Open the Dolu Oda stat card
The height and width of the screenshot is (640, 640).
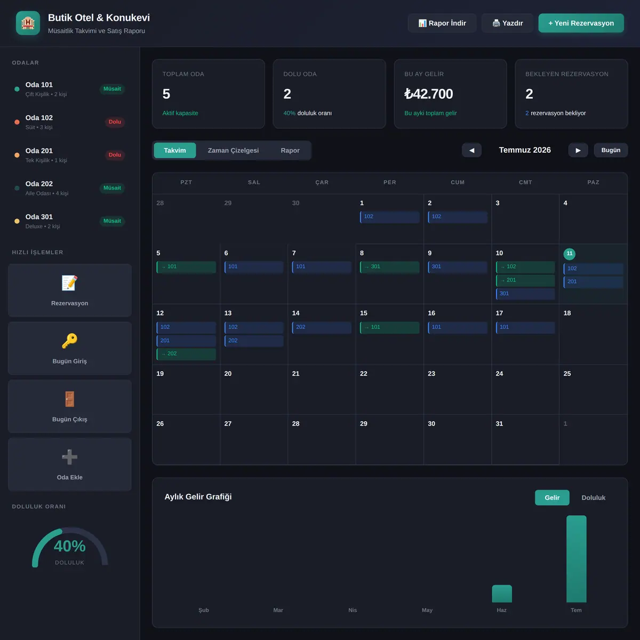329,94
